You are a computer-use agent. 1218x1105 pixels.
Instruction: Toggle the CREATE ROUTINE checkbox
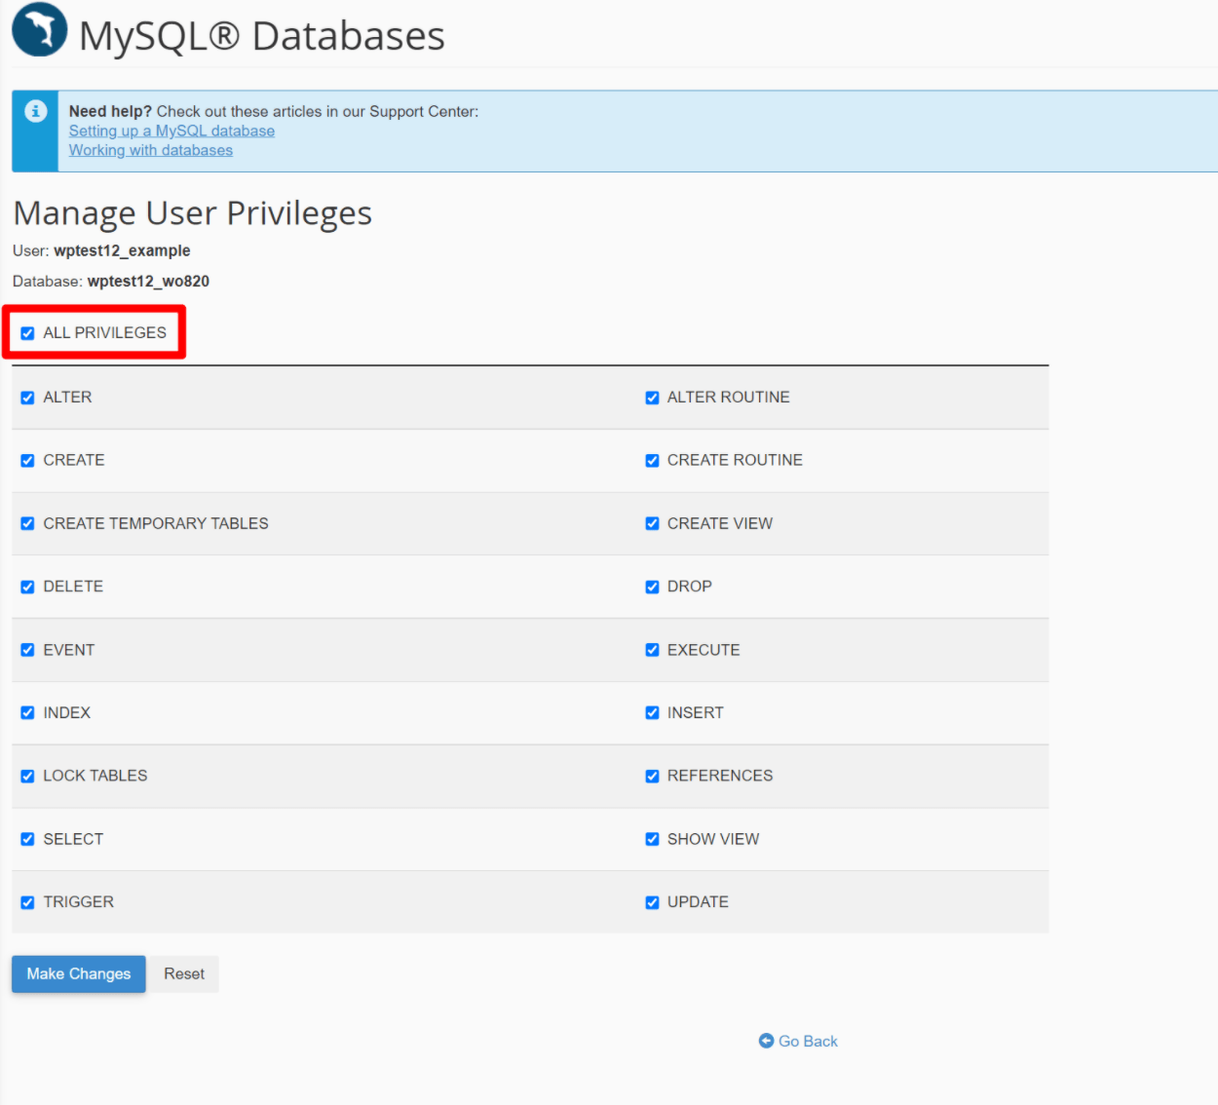pyautogui.click(x=652, y=461)
